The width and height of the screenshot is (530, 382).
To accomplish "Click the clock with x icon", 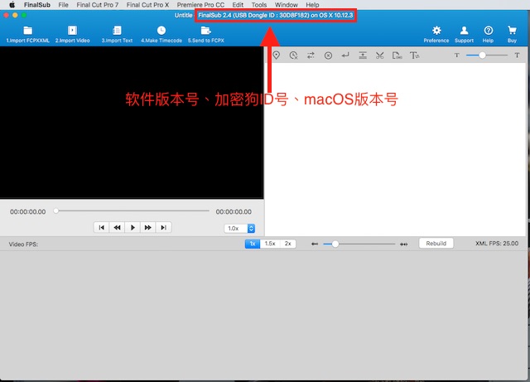I will [294, 56].
